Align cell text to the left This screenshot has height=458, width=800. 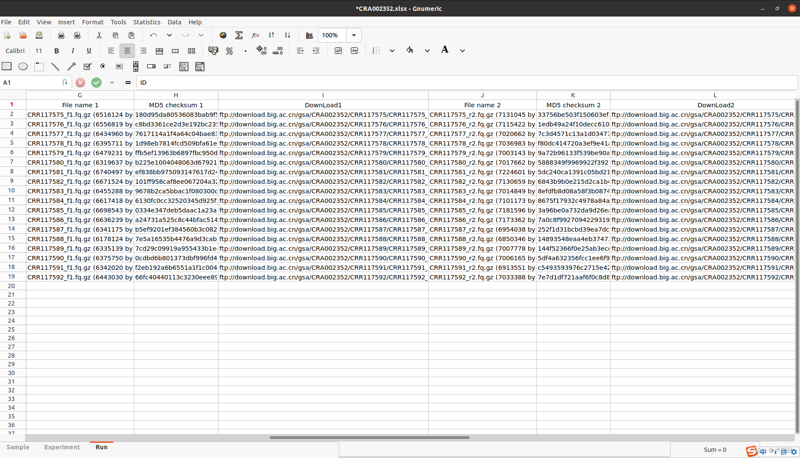coord(111,51)
